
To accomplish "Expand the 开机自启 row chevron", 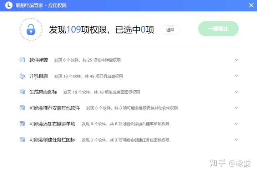I will 236,76.
